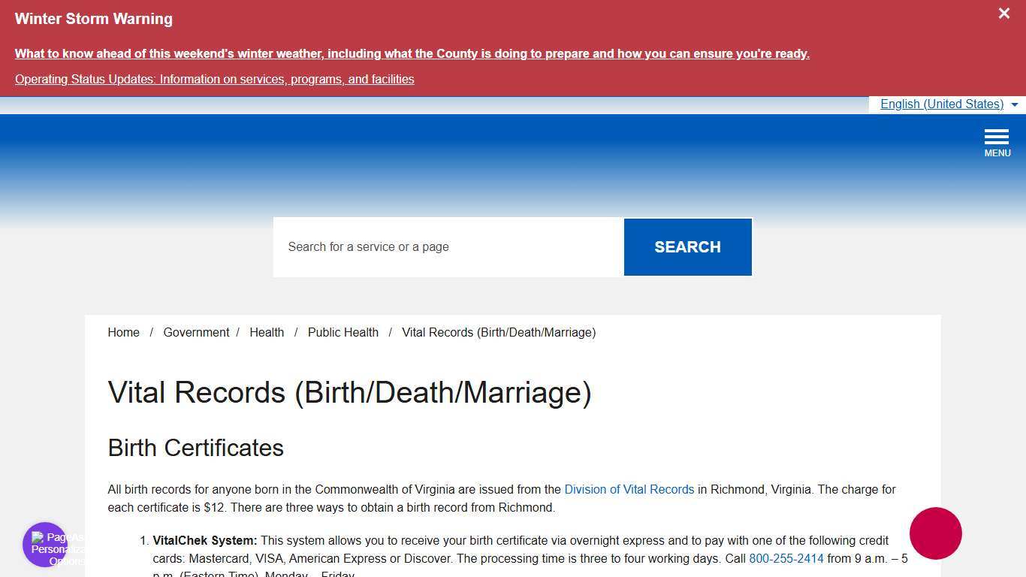Viewport: 1026px width, 577px height.
Task: Open the hamburger MENU navigation icon
Action: coord(997,137)
